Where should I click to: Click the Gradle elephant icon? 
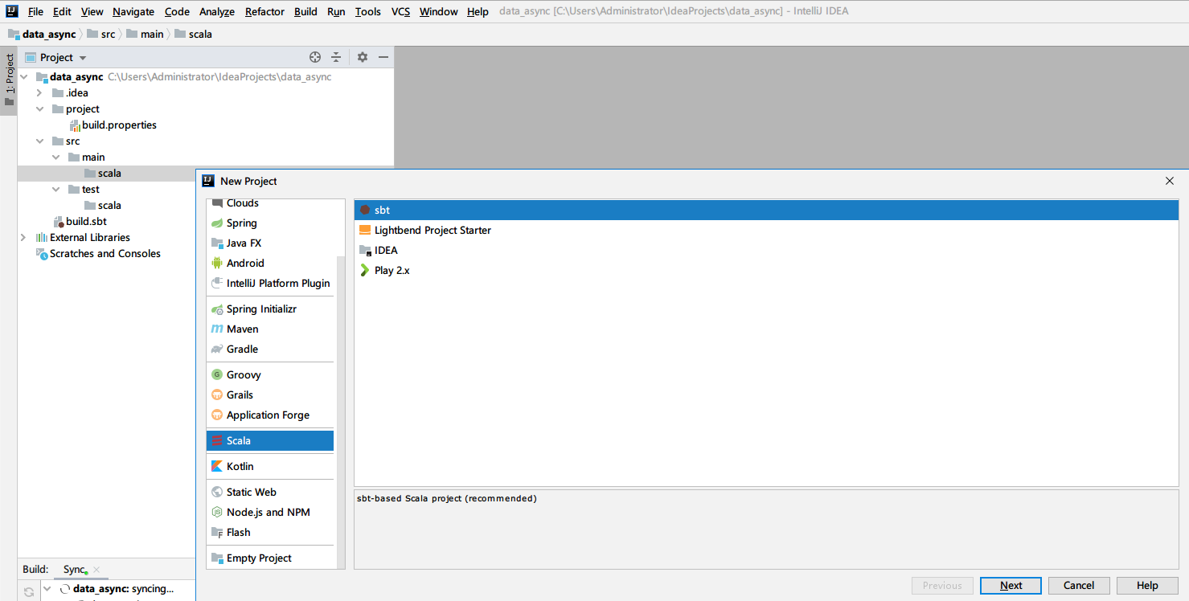(217, 350)
